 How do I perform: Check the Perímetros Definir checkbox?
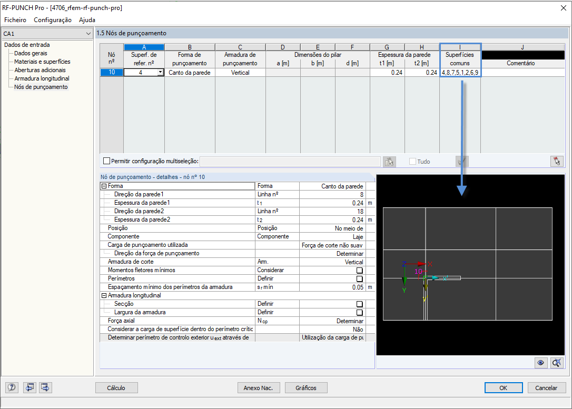(x=359, y=279)
